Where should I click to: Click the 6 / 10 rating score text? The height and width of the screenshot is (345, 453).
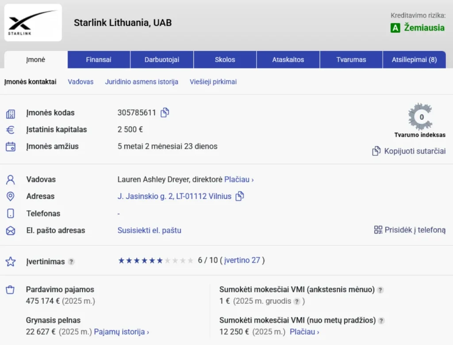click(x=208, y=260)
